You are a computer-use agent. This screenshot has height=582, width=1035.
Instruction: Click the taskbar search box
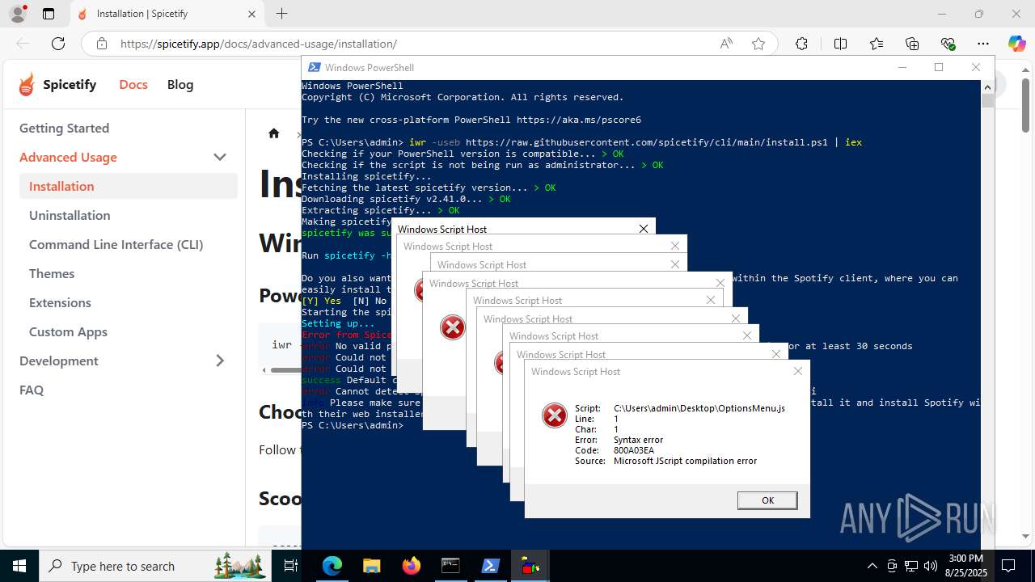coord(155,566)
